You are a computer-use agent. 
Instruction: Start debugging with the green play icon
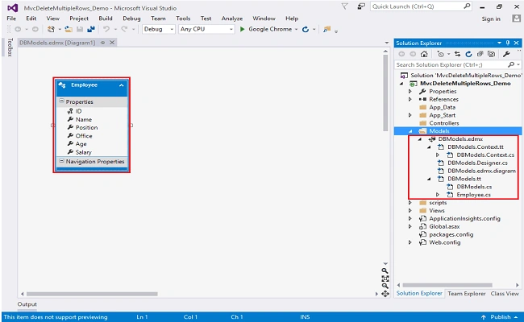click(x=243, y=29)
